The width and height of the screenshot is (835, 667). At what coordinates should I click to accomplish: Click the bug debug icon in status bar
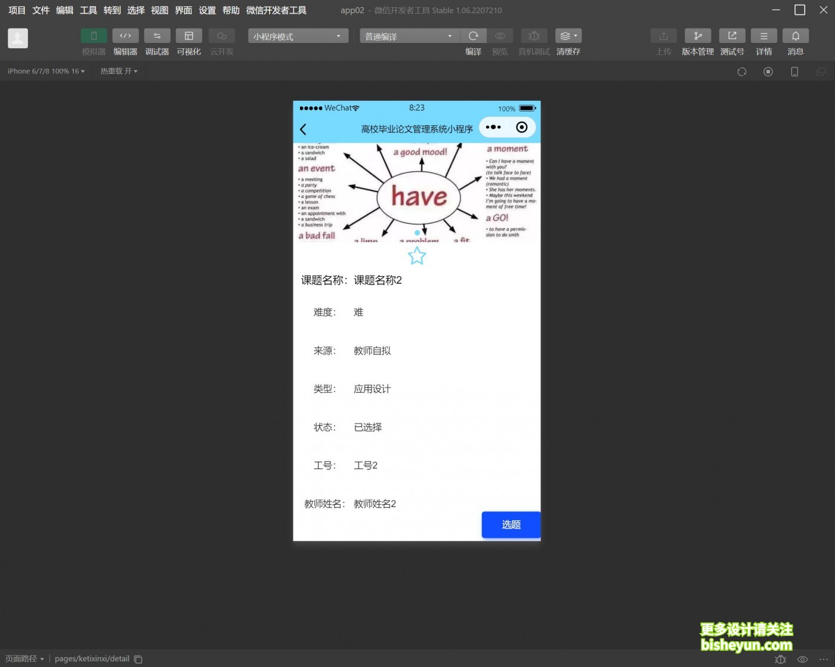tap(780, 659)
